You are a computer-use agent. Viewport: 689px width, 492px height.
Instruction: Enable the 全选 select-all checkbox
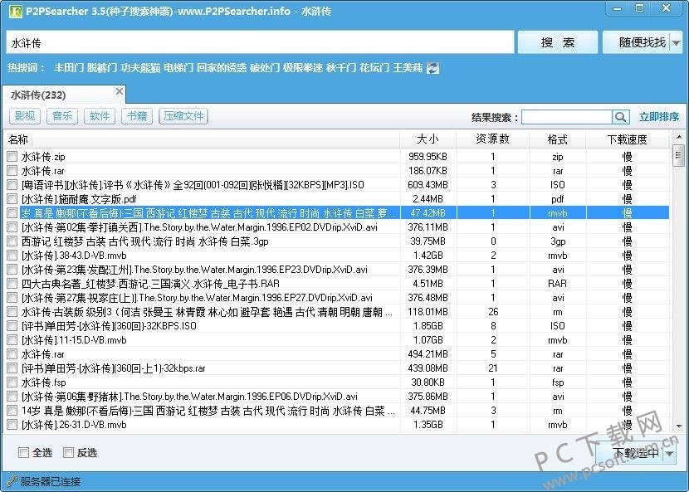(x=23, y=452)
